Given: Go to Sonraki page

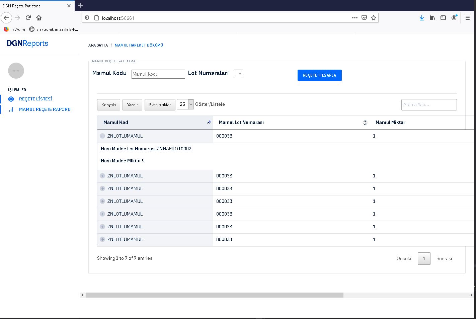Looking at the screenshot, I should coord(444,258).
